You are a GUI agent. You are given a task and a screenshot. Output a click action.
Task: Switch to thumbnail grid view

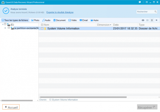[147, 20]
